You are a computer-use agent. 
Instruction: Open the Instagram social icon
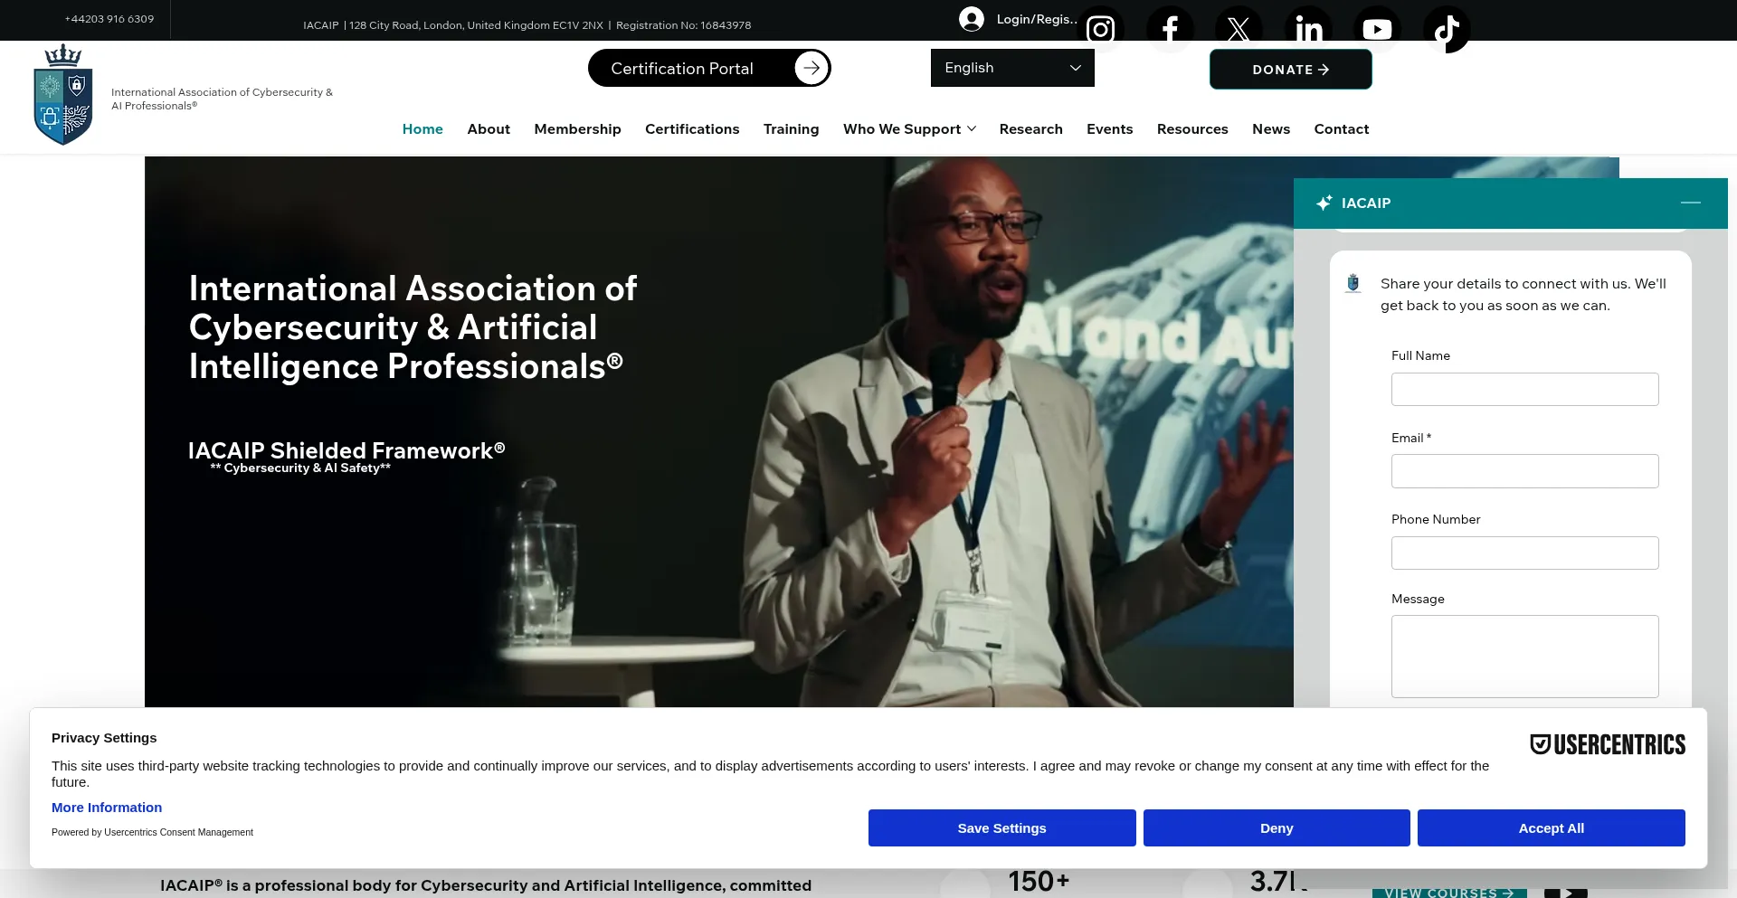1100,30
